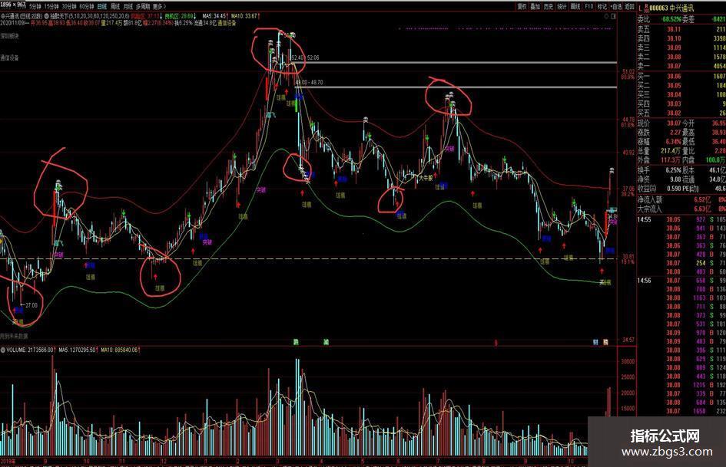Click the 返回 back button

point(630,6)
